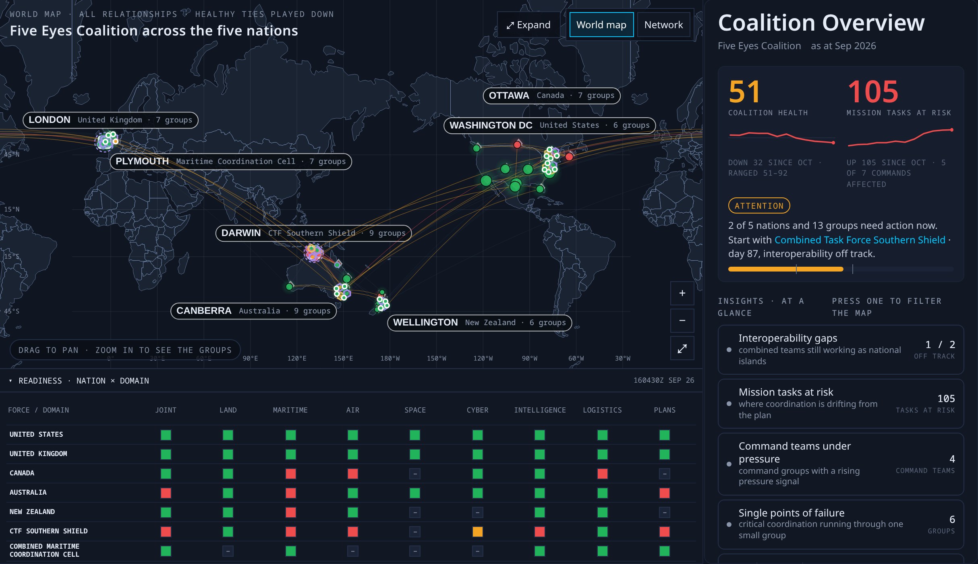Viewport: 978px width, 564px height.
Task: Click the London United Kingdom map label
Action: click(x=110, y=120)
